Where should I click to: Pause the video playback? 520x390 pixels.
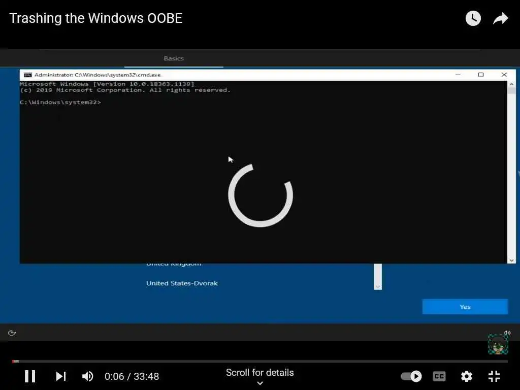pos(30,376)
